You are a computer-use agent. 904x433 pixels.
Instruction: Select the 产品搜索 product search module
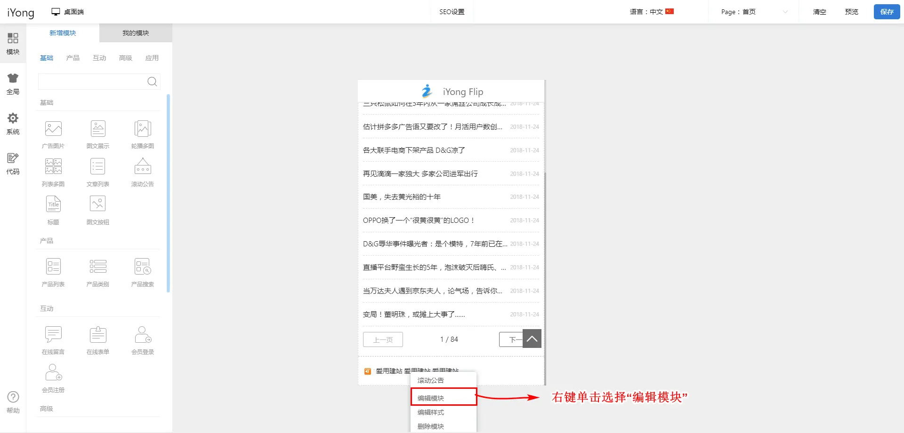(143, 267)
